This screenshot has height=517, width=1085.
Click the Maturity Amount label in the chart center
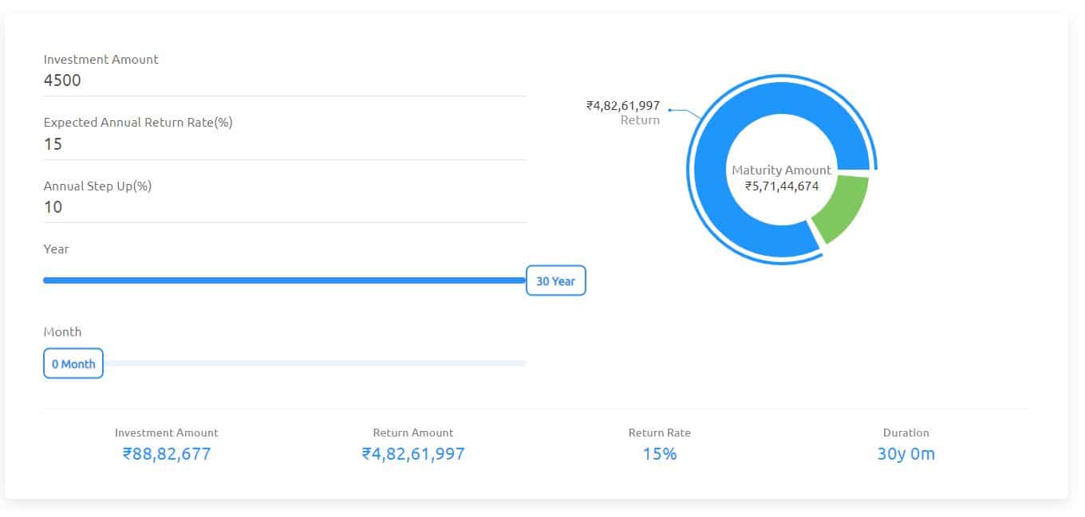click(782, 170)
